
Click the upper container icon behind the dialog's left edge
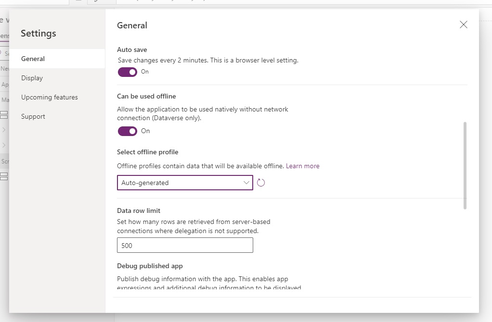click(x=4, y=115)
